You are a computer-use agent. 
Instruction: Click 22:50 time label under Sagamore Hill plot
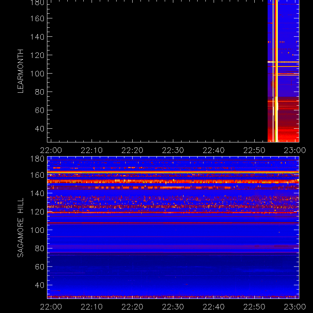pos(254,307)
